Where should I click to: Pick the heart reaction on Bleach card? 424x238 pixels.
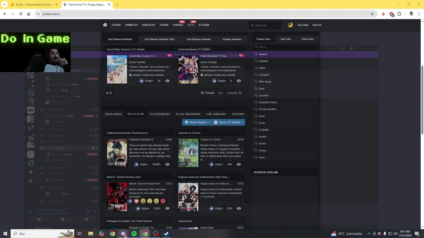(136, 201)
